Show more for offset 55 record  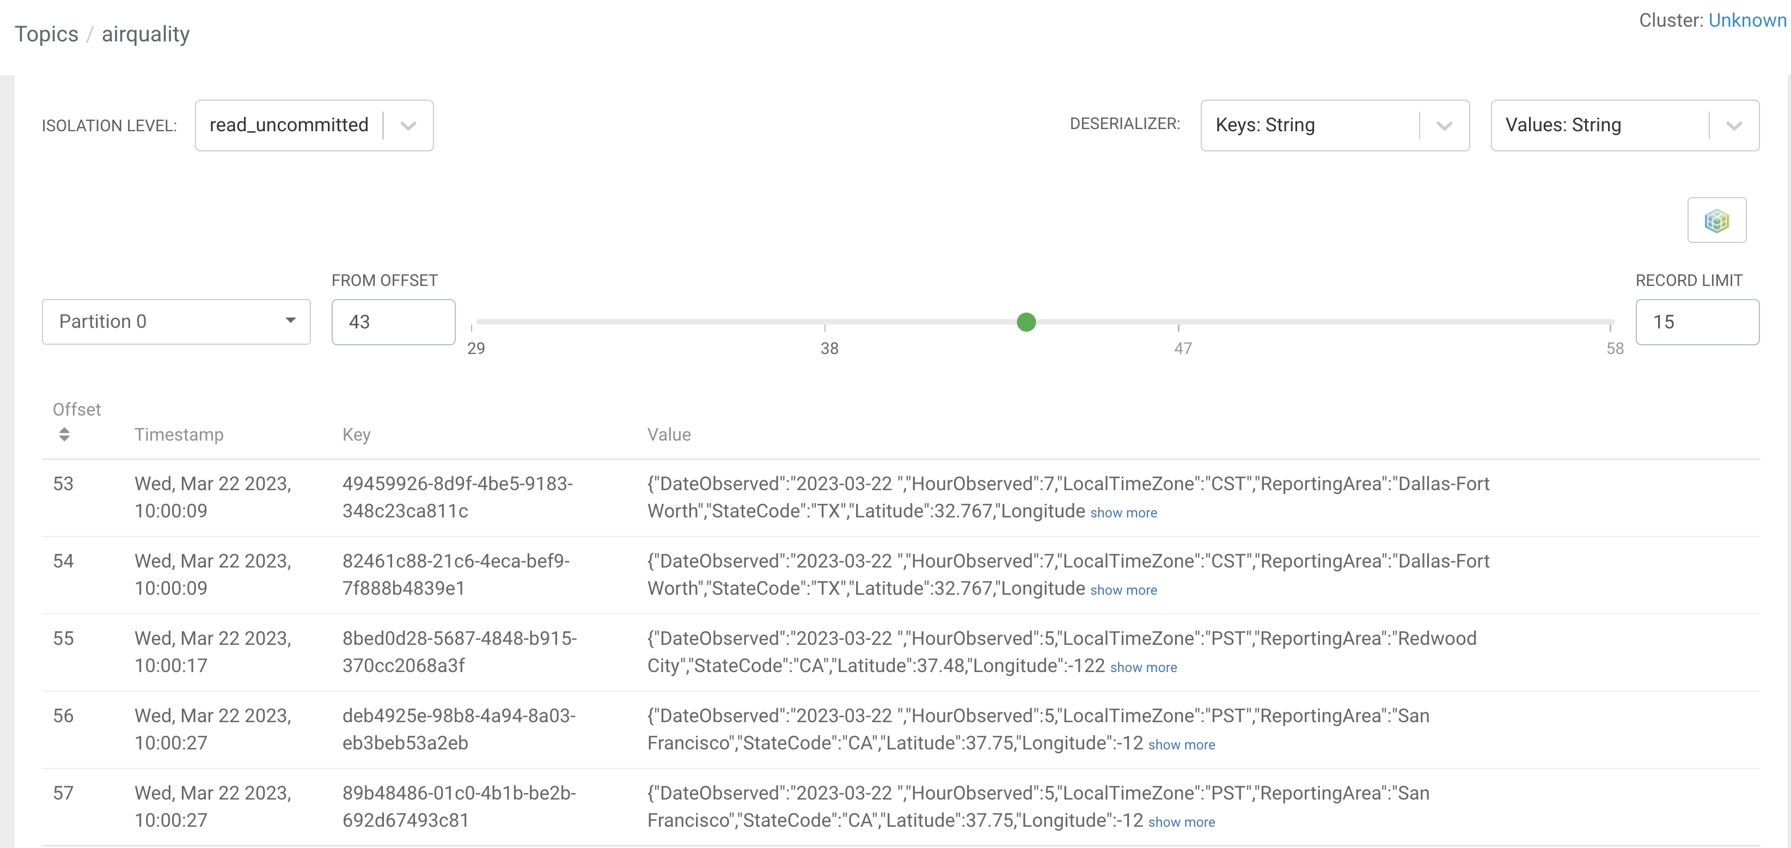tap(1143, 667)
